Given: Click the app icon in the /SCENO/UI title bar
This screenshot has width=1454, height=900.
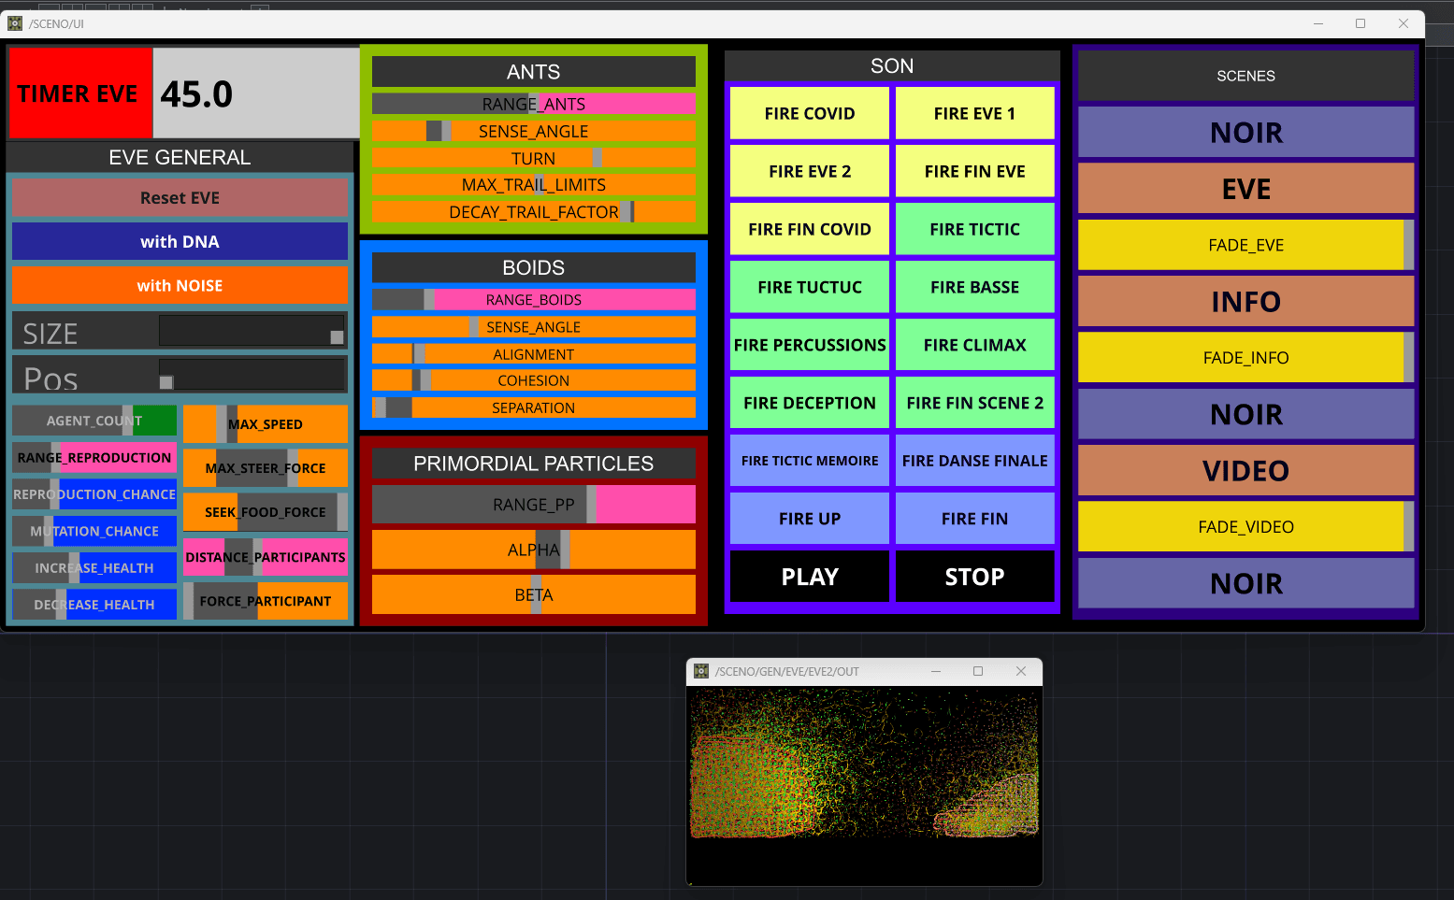Looking at the screenshot, I should click(15, 23).
